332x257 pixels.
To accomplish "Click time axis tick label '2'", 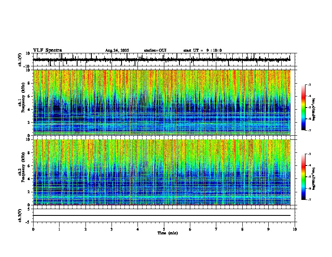I will 86,229.
